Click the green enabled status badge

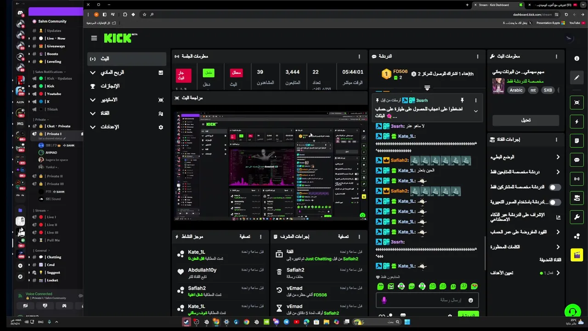tap(209, 73)
